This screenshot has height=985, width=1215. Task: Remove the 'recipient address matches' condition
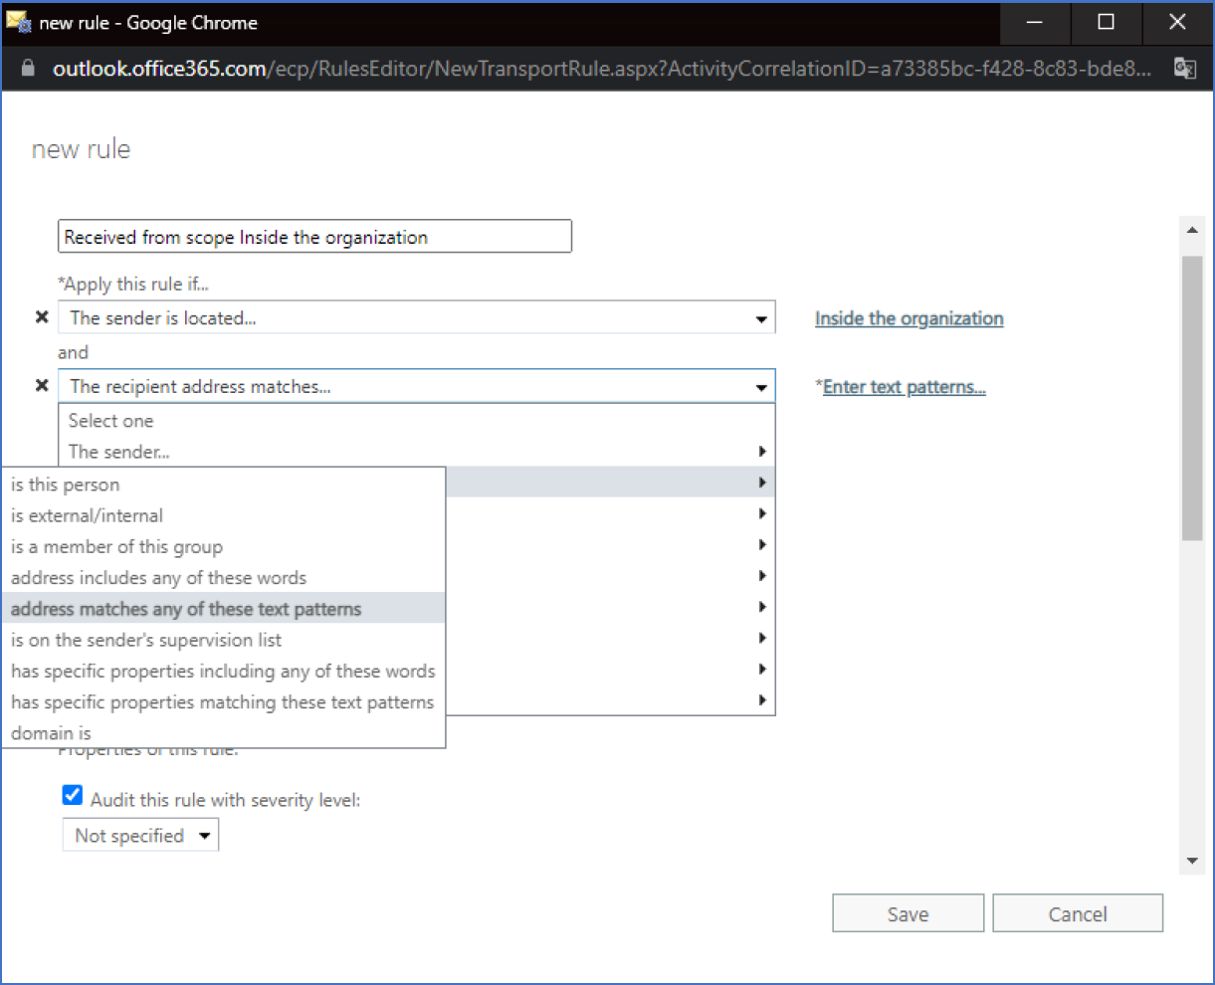click(42, 385)
